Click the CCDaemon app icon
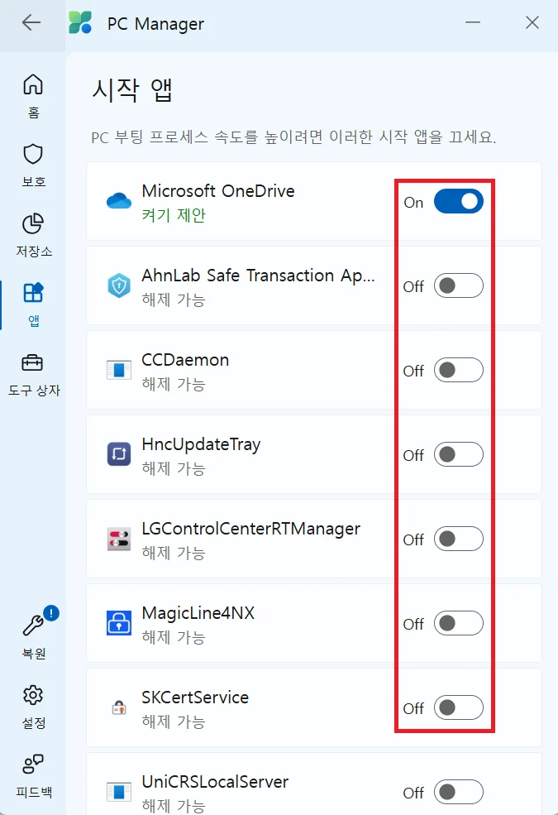The image size is (558, 815). pos(119,370)
